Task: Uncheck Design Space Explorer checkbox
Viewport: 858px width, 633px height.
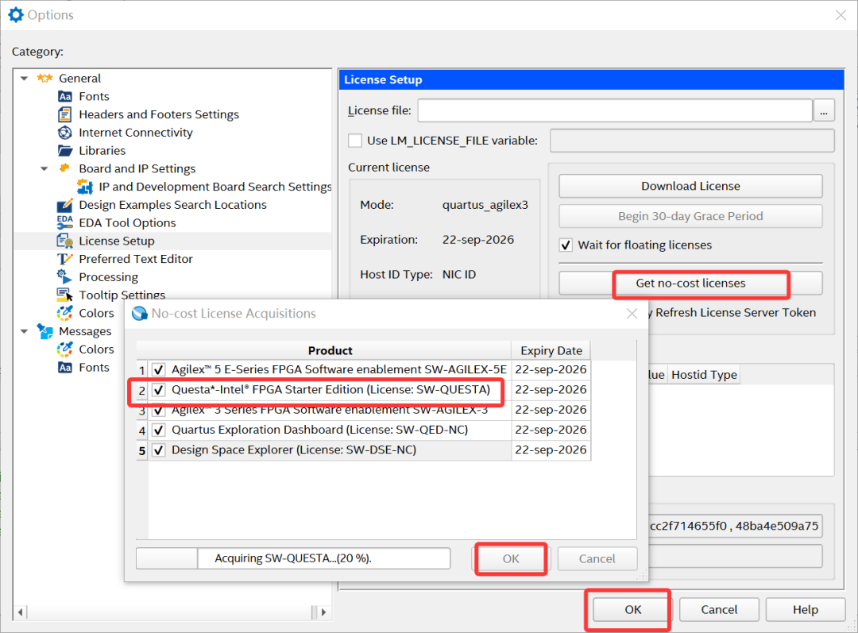Action: 159,450
